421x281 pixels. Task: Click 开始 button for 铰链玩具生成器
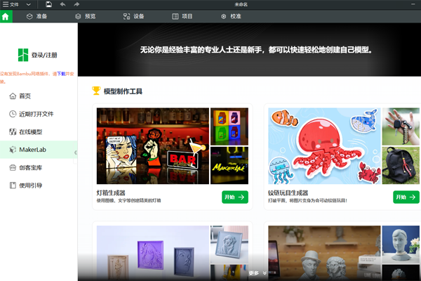(406, 197)
